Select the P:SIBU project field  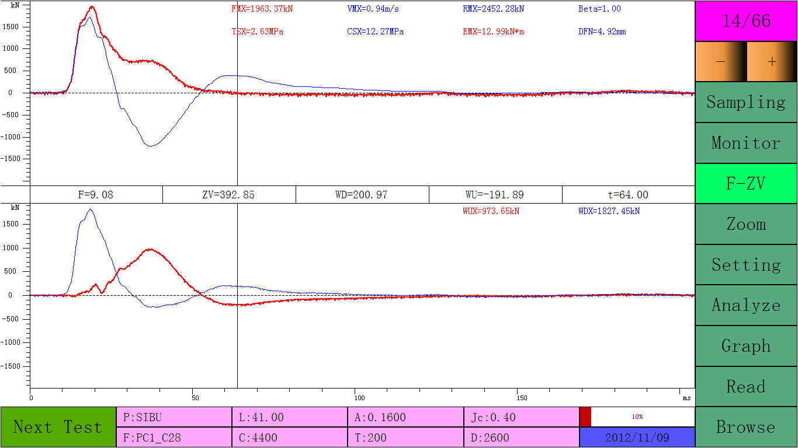pyautogui.click(x=174, y=417)
